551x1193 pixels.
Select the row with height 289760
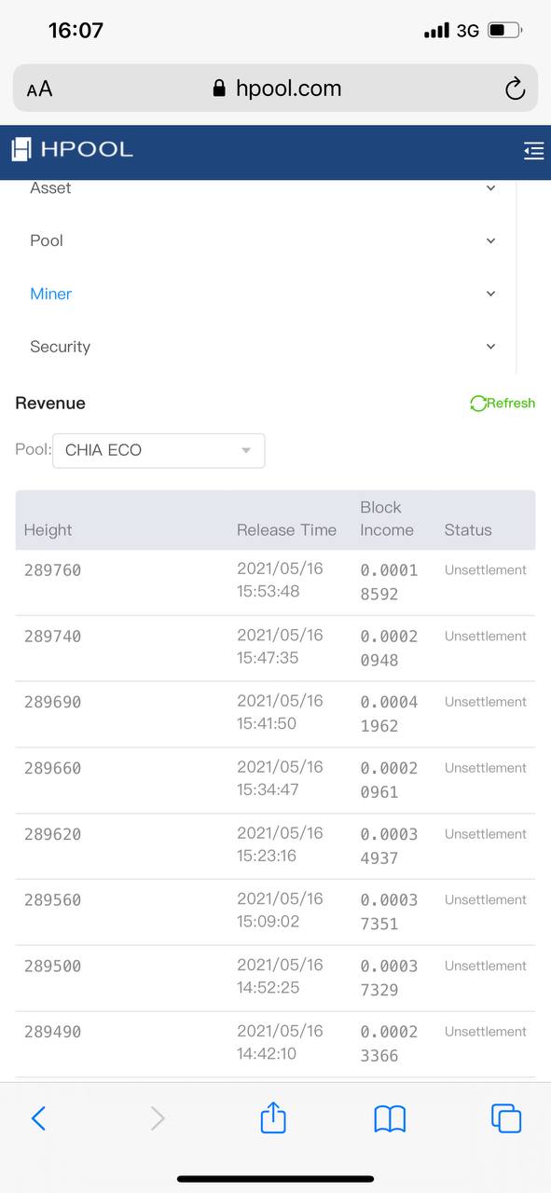point(275,582)
